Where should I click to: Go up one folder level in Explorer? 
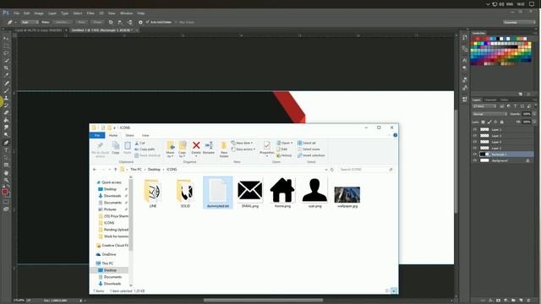click(x=116, y=169)
